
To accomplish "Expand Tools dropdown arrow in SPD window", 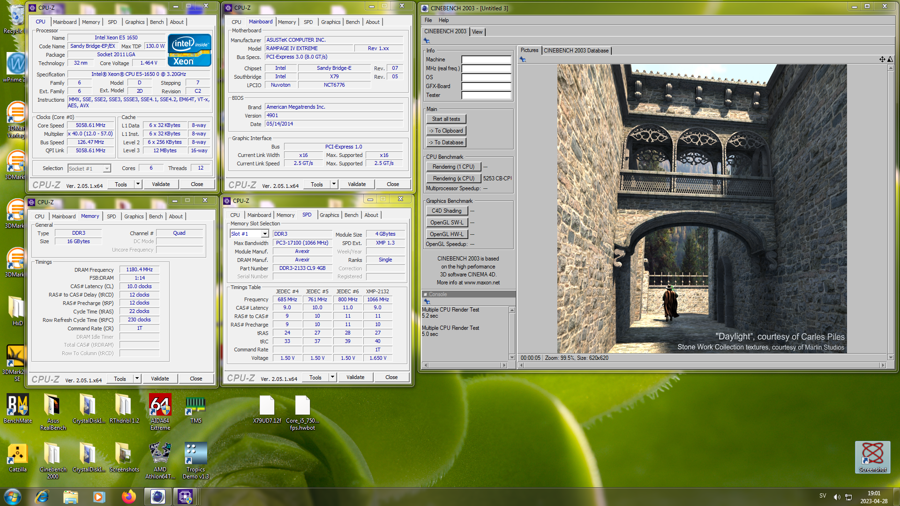I will [x=333, y=377].
